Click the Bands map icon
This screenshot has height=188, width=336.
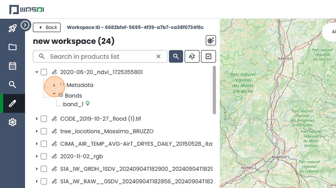(61, 95)
